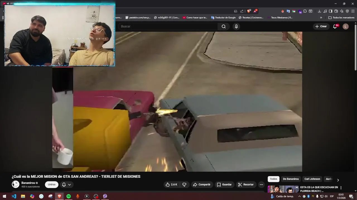The height and width of the screenshot is (200, 357).
Task: Switch the ESP input language indicator
Action: (332, 196)
